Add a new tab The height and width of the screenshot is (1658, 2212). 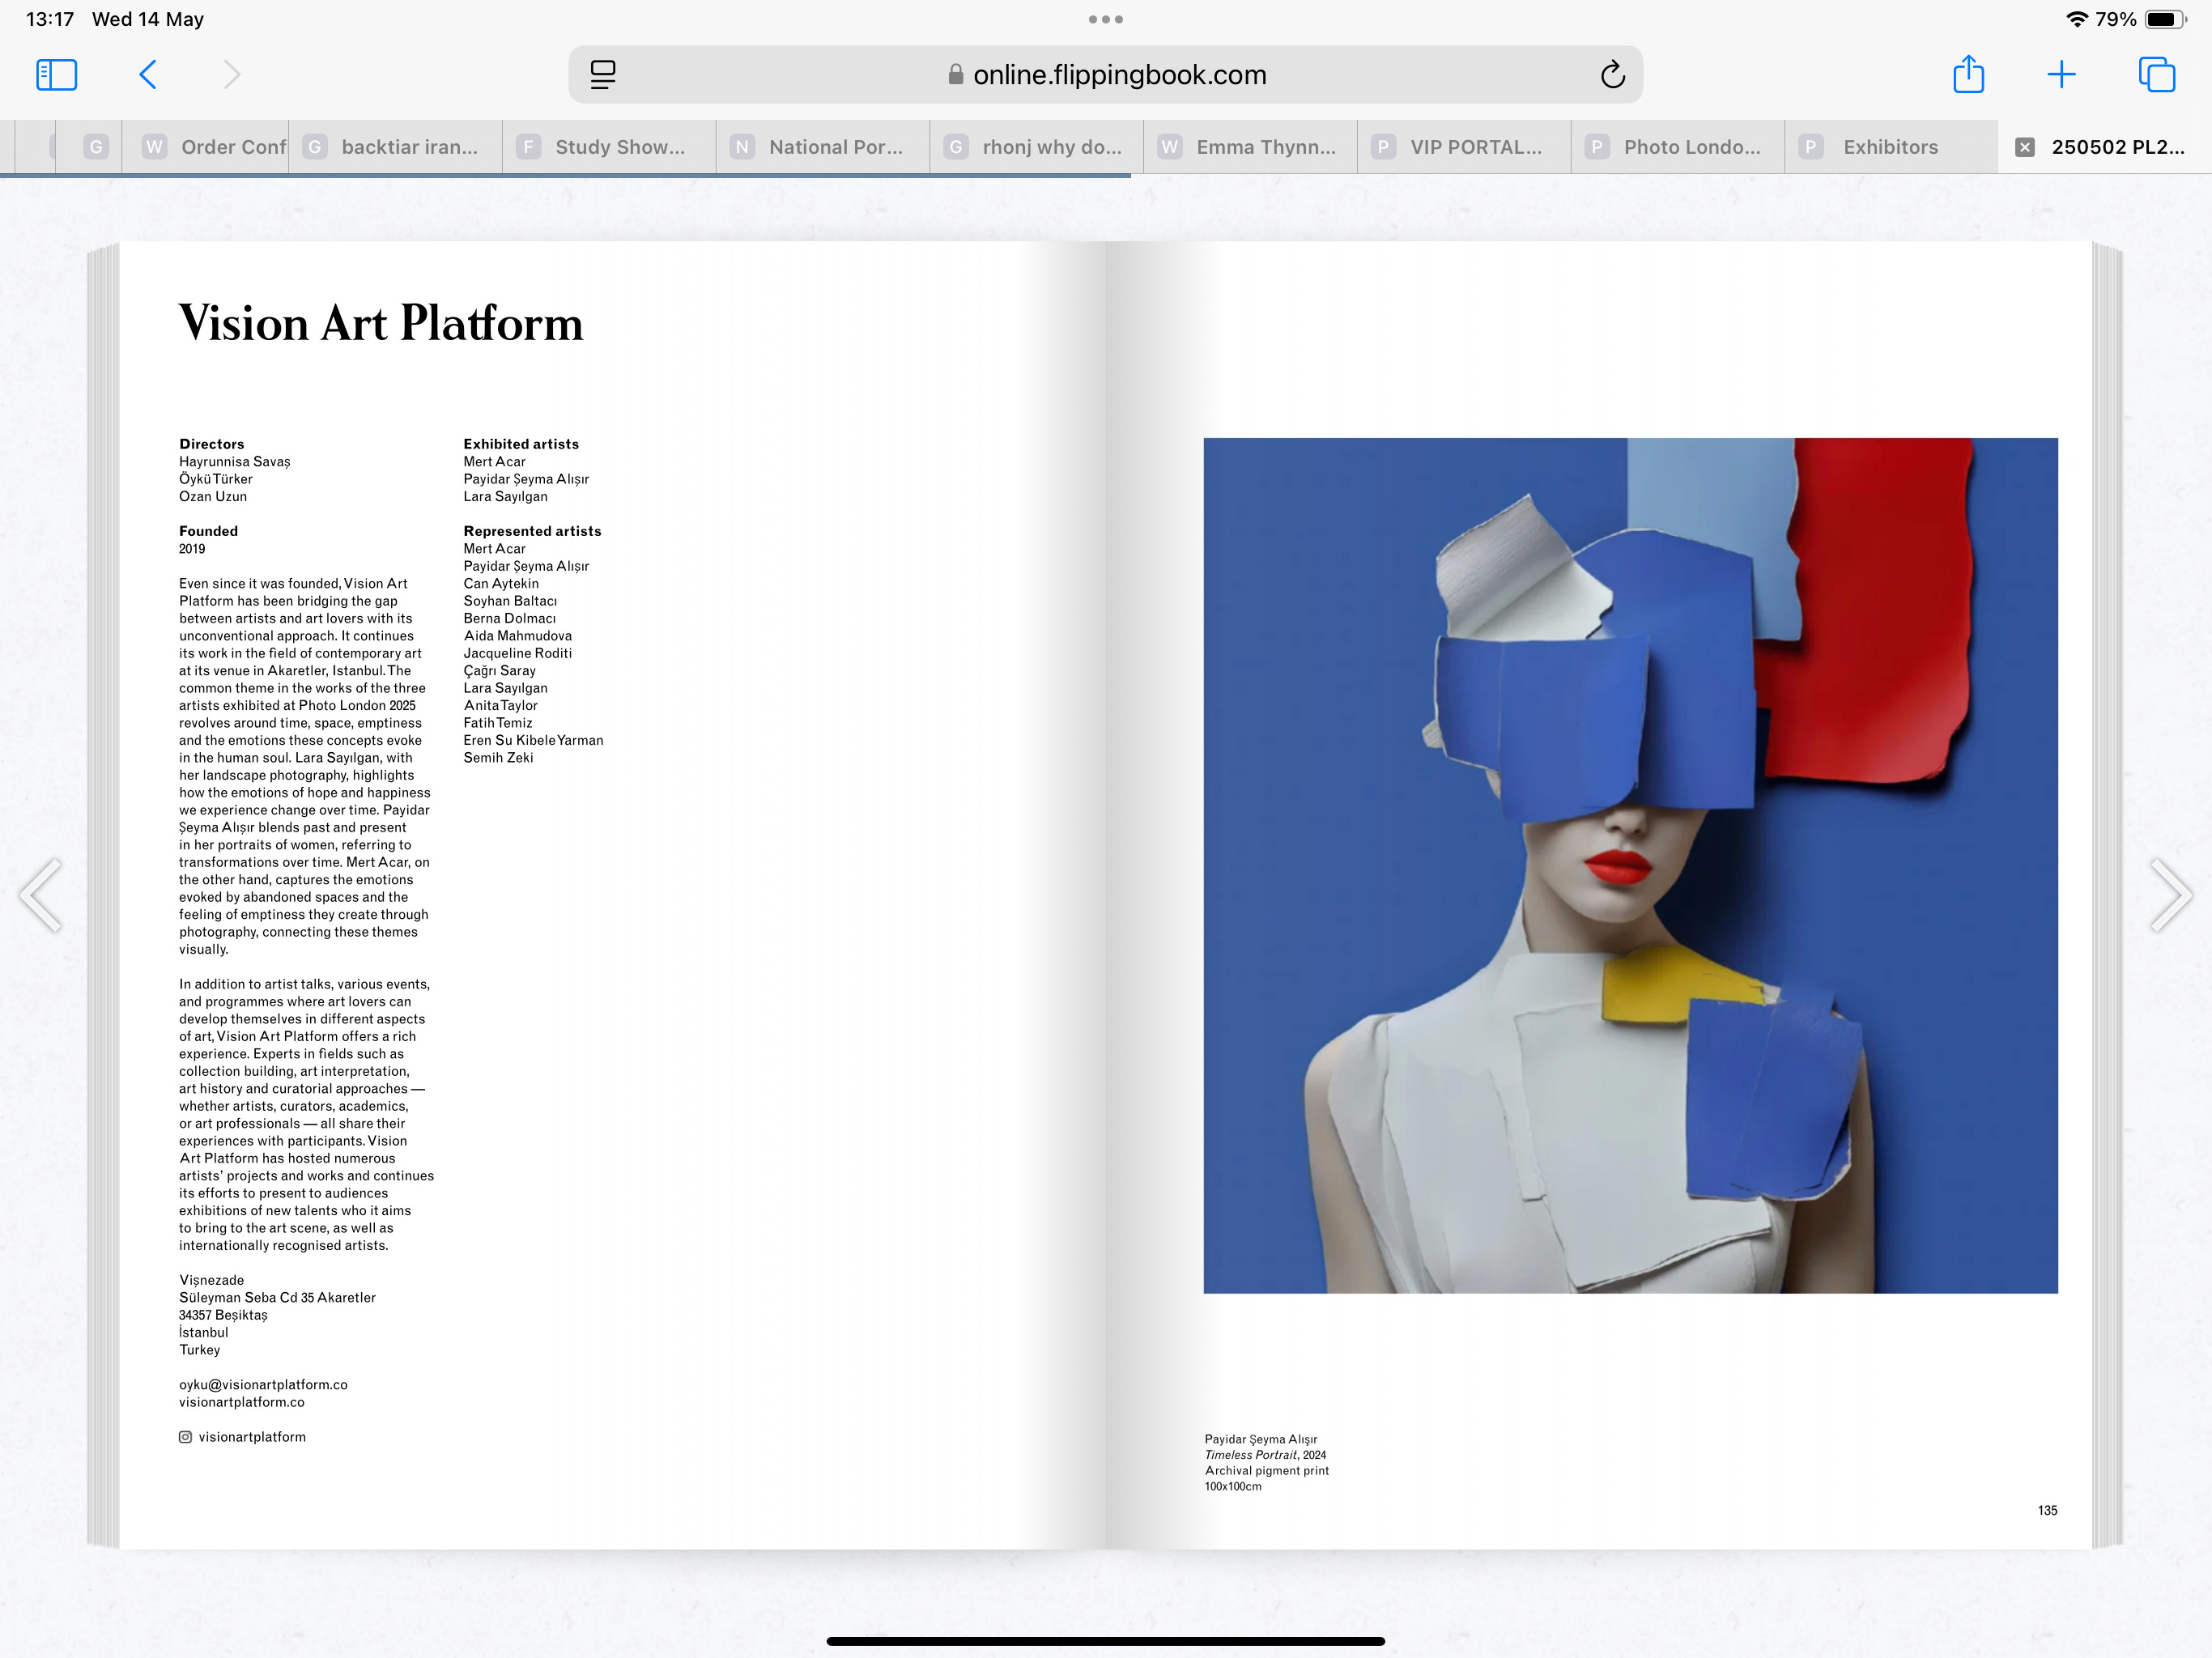coord(2061,75)
